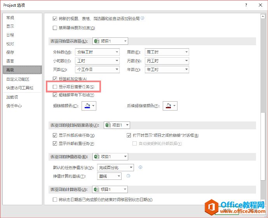This screenshot has width=268, height=218.
Task: Open 加载项 category
Action: (22, 97)
